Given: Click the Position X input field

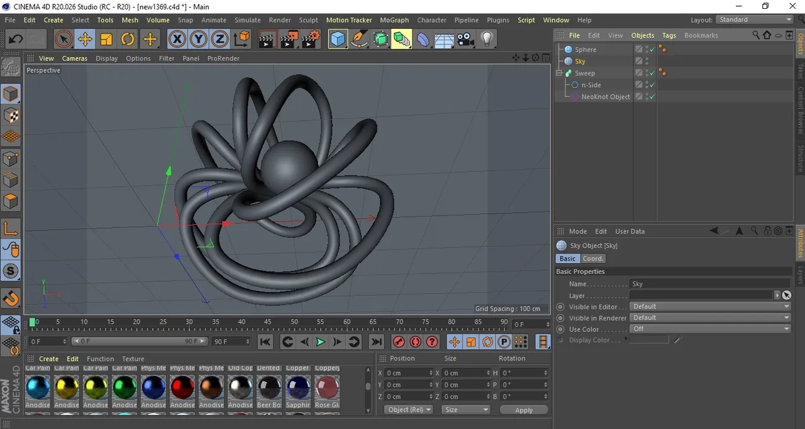Looking at the screenshot, I should point(409,373).
